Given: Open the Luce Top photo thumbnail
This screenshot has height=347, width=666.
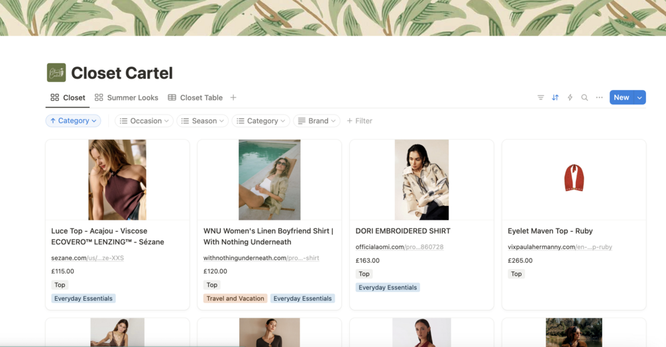Looking at the screenshot, I should click(117, 180).
